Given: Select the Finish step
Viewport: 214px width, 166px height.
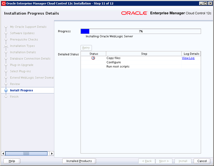Looking at the screenshot, I should tap(14, 97).
